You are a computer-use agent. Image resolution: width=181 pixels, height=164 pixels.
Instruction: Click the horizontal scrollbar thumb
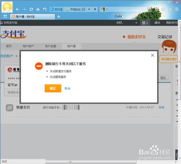pyautogui.click(x=91, y=162)
